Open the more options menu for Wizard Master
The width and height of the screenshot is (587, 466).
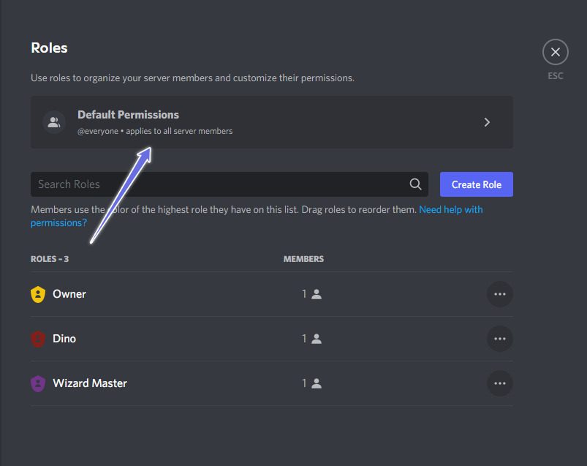[500, 383]
